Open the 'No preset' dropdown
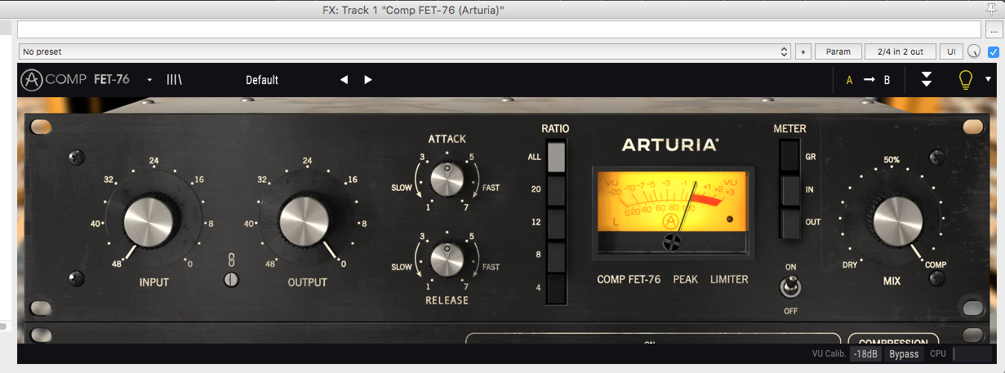The width and height of the screenshot is (1005, 373). [404, 51]
